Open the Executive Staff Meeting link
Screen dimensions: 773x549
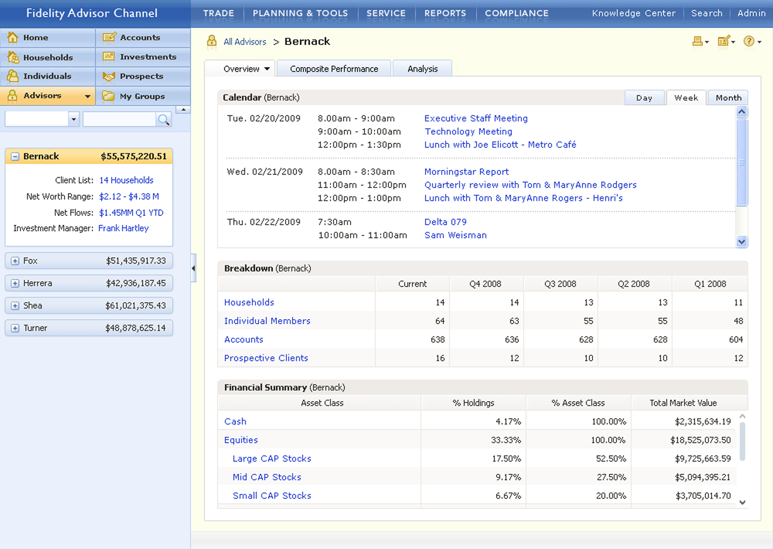coord(476,118)
